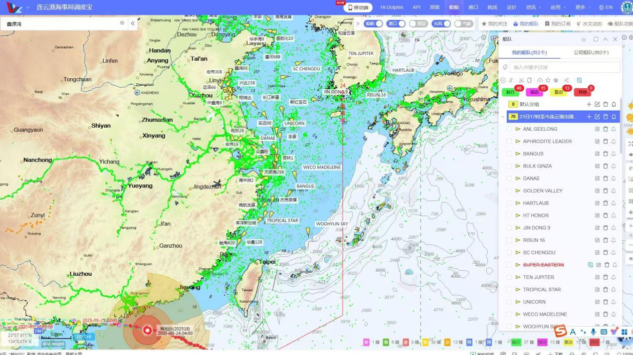Toggle alert bell for RISUN 16
The image size is (633, 355).
pyautogui.click(x=614, y=240)
